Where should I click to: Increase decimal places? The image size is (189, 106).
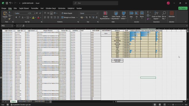[x=93, y=17]
